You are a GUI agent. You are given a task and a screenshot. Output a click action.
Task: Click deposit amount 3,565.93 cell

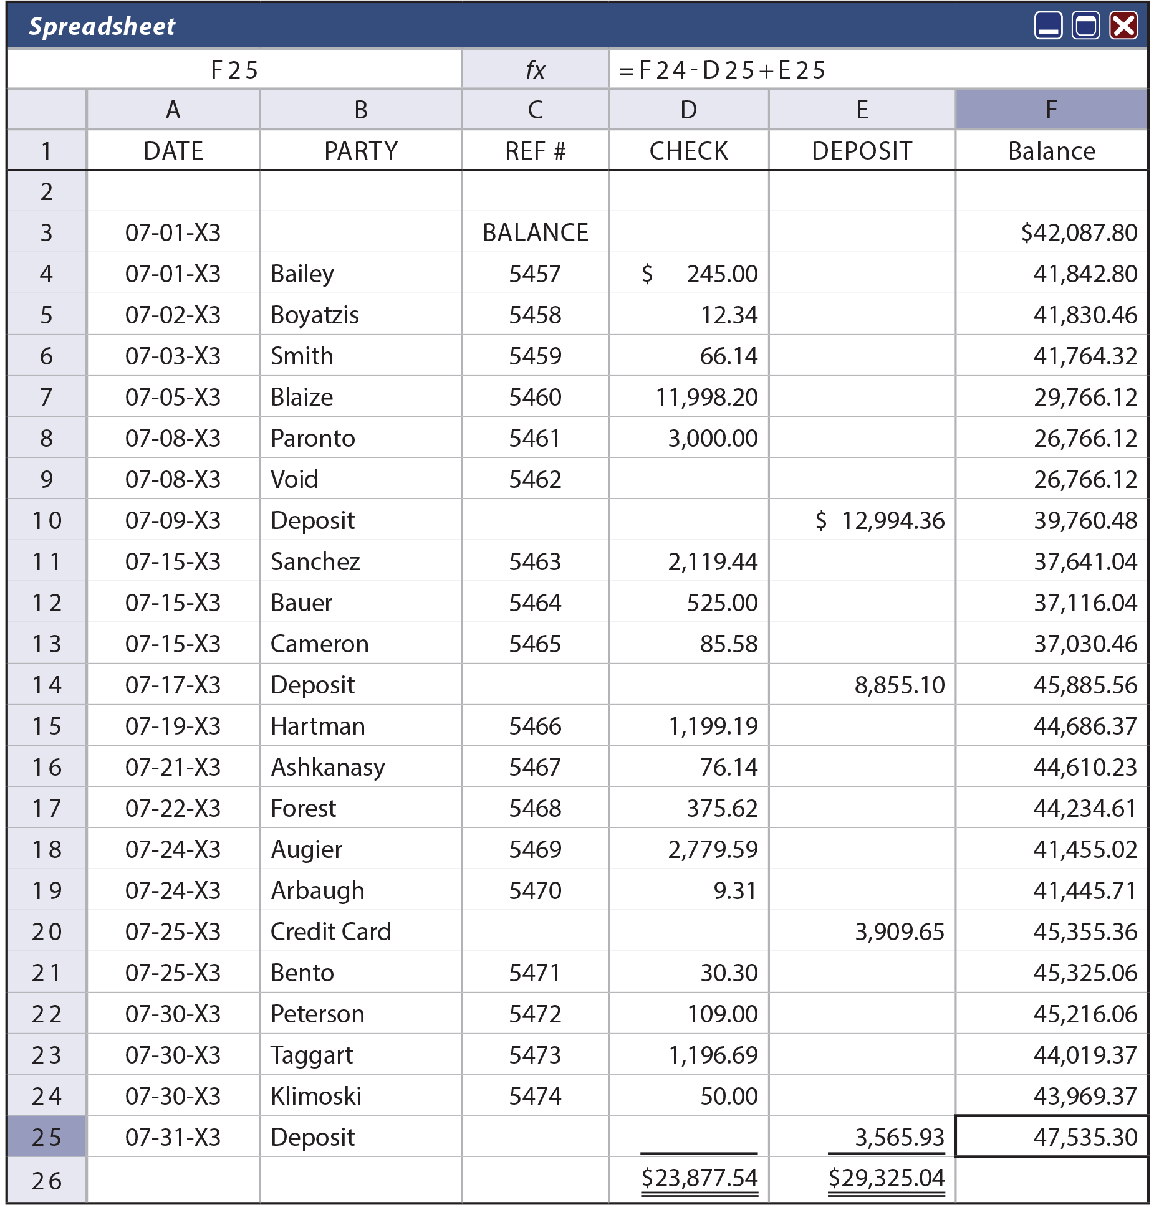click(x=862, y=1136)
